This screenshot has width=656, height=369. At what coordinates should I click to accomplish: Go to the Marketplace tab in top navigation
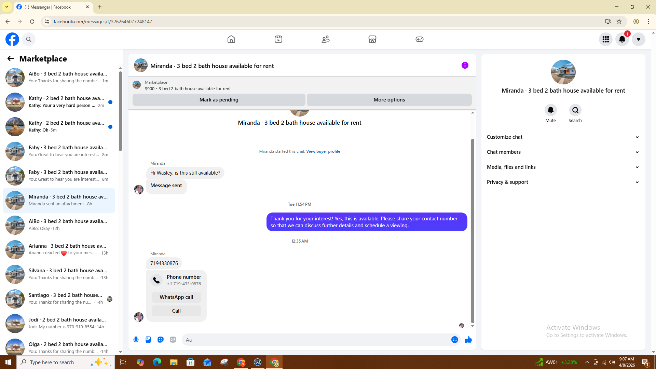pyautogui.click(x=372, y=39)
